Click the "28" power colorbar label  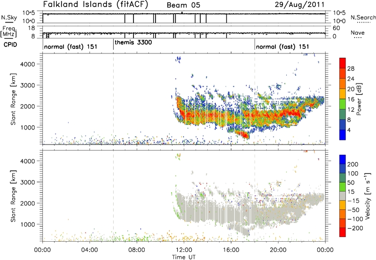(351, 69)
